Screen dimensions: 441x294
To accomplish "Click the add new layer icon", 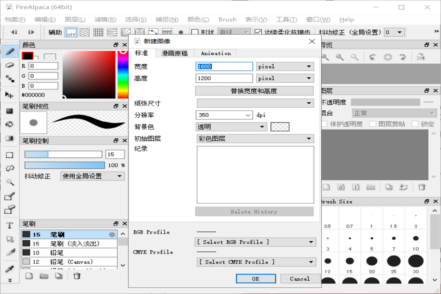I will pos(326,187).
